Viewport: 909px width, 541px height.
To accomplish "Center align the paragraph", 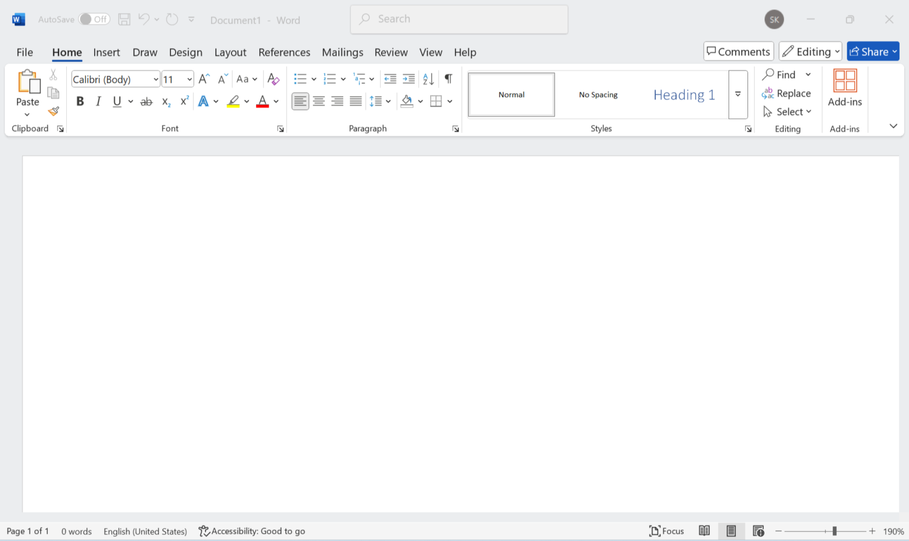I will pos(318,101).
